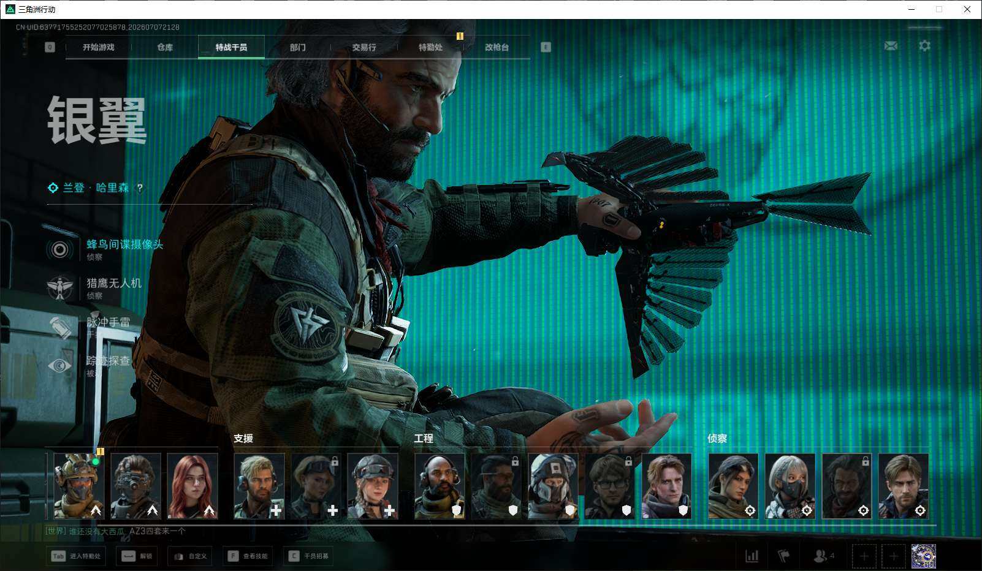The height and width of the screenshot is (571, 982).
Task: Click the 侦察 category heading
Action: (717, 439)
